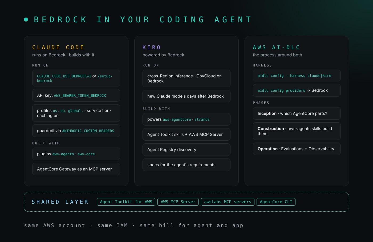This screenshot has width=373, height=242.
Task: Click the Agent Toolkit for AWS chip
Action: tap(126, 202)
